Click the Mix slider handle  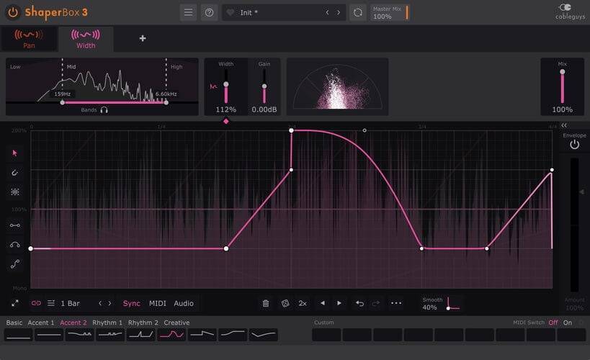point(562,72)
